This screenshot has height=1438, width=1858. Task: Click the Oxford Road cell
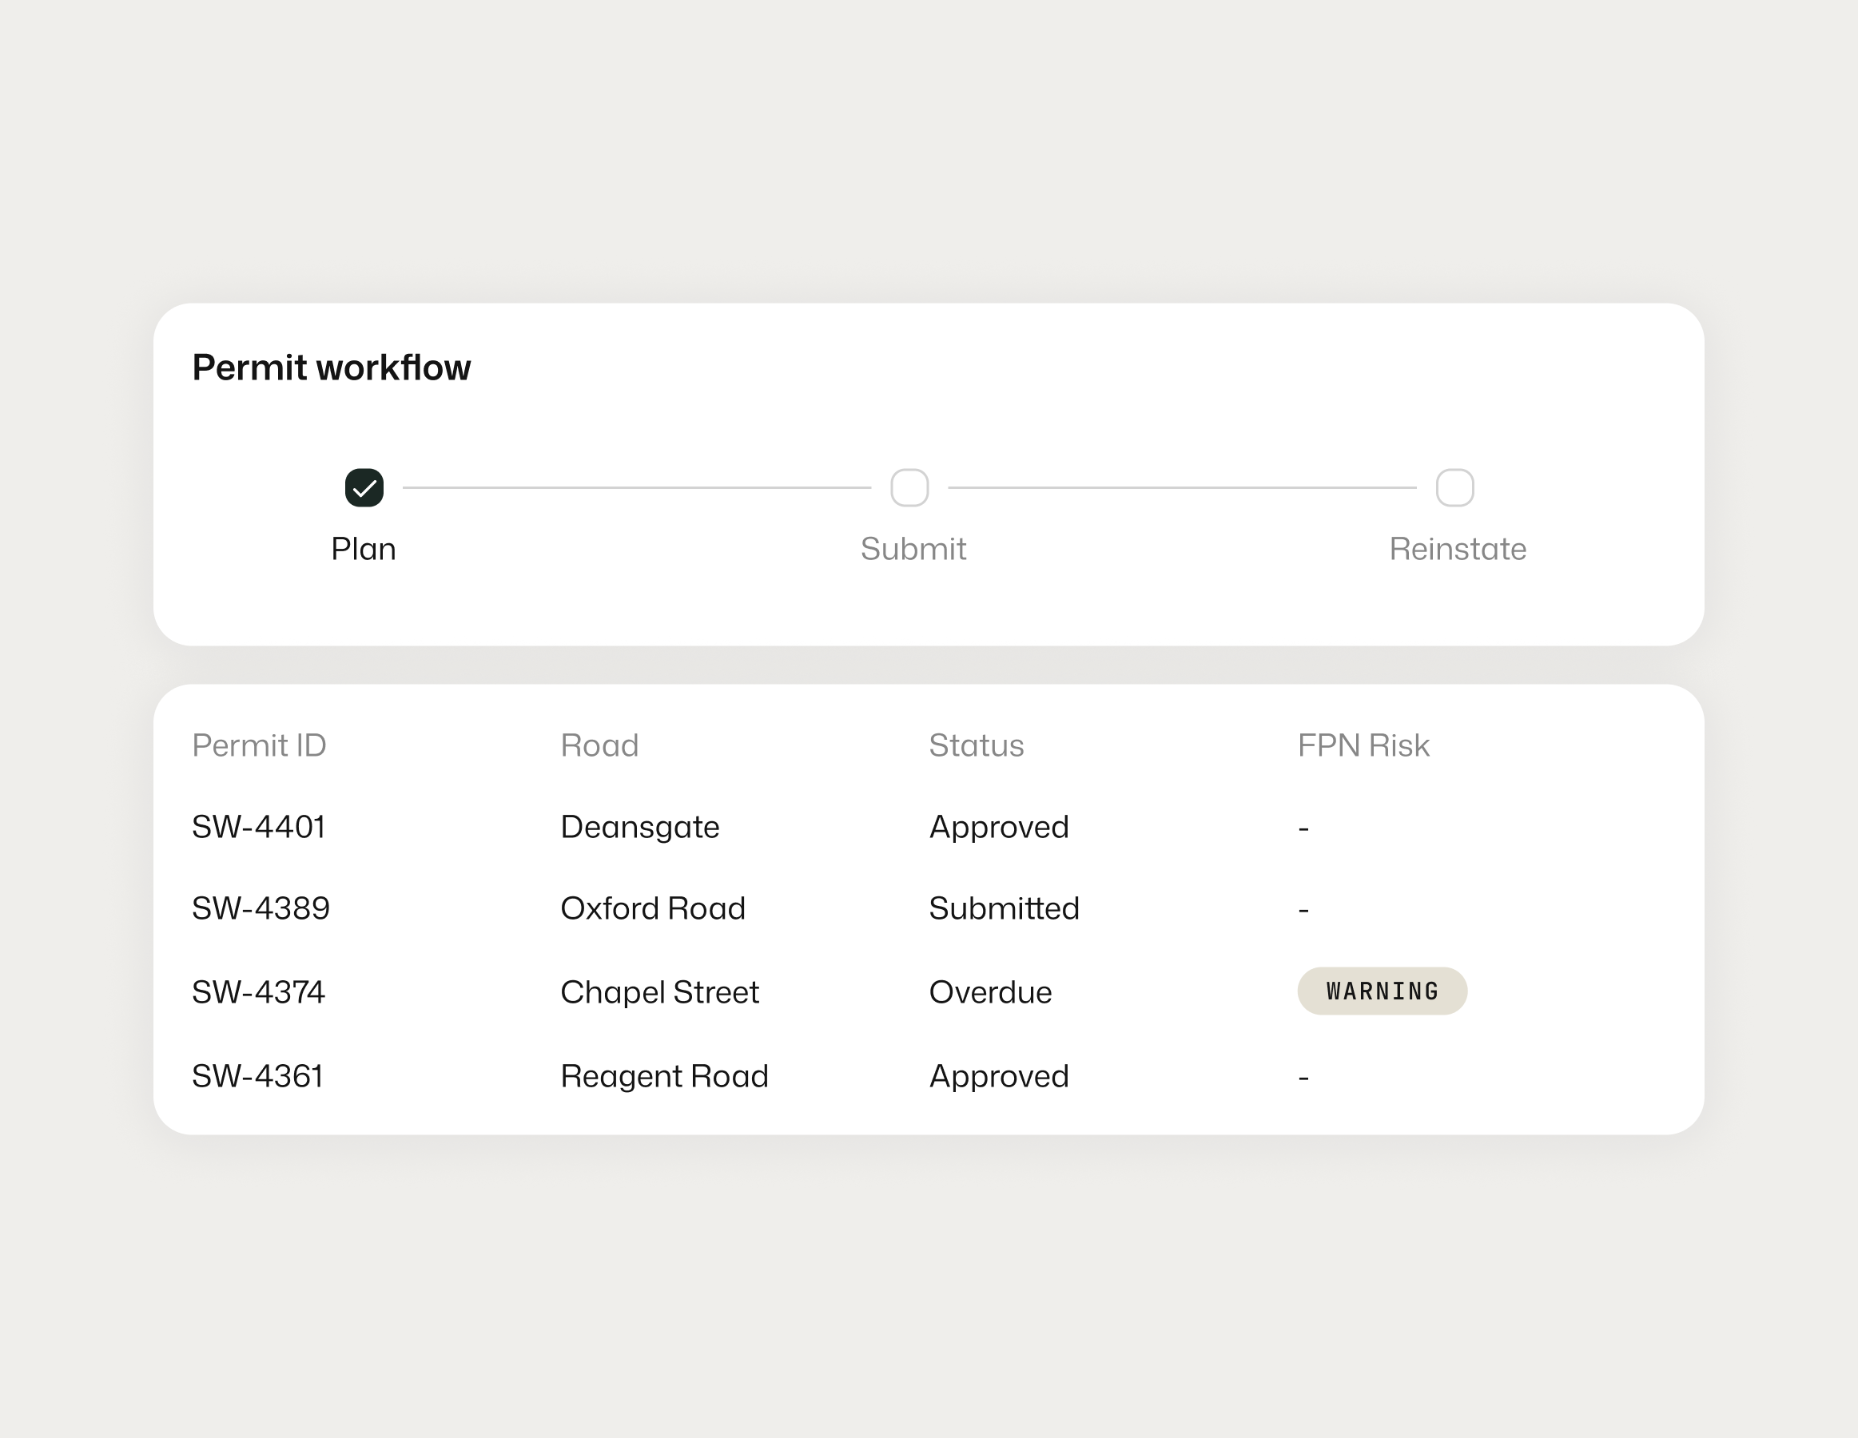pos(653,909)
